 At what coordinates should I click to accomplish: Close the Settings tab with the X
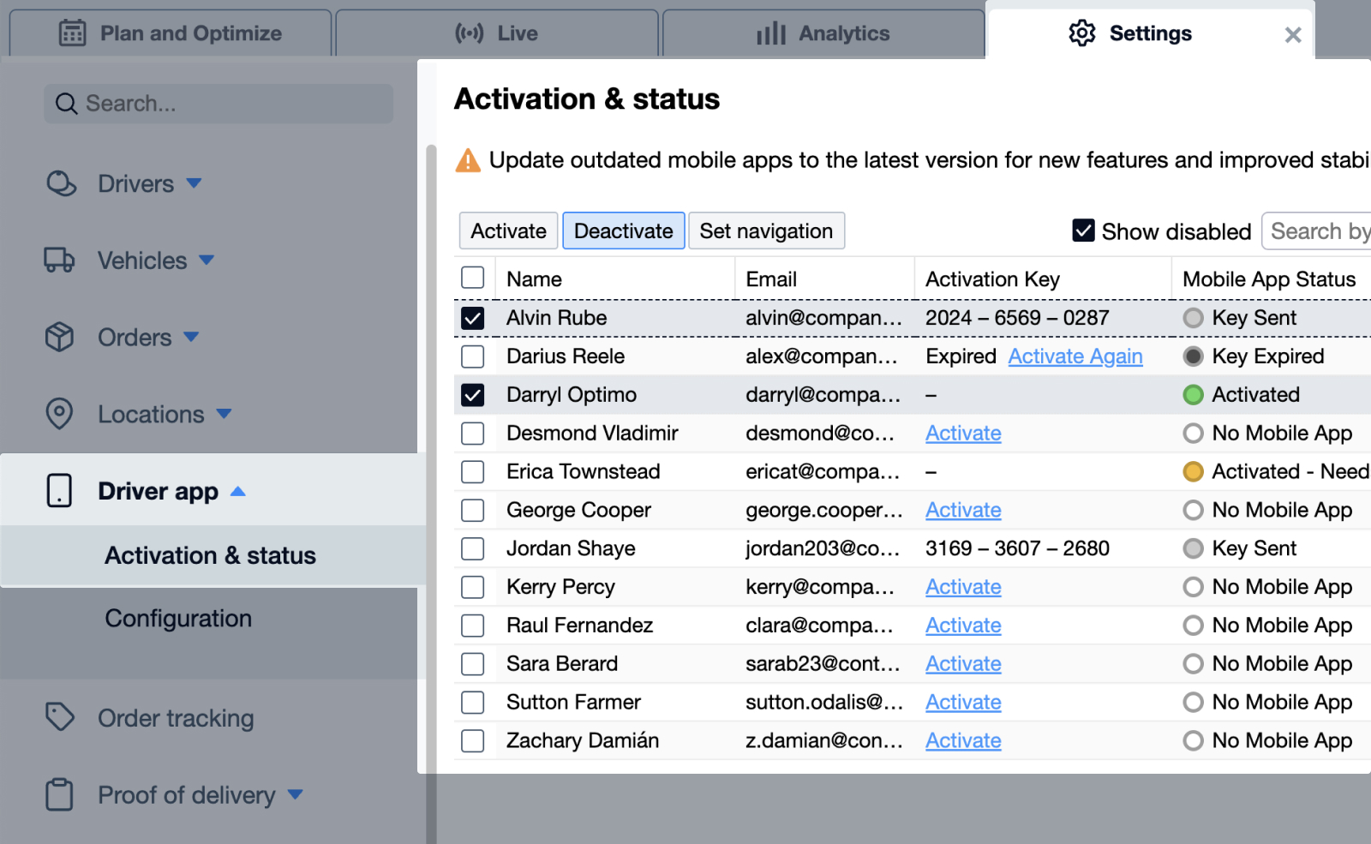click(x=1293, y=34)
